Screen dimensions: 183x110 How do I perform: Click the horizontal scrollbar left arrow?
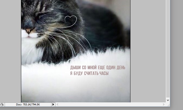(57, 104)
